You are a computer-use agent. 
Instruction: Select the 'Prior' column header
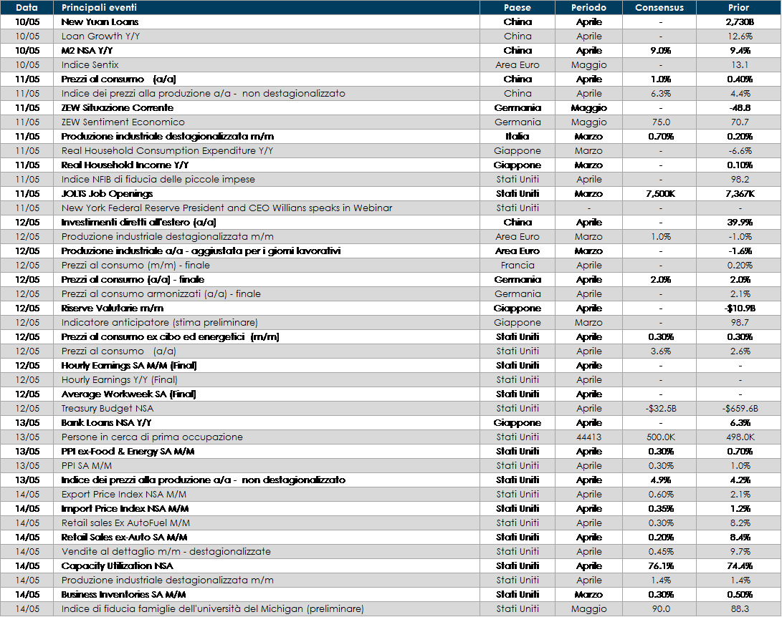click(738, 7)
